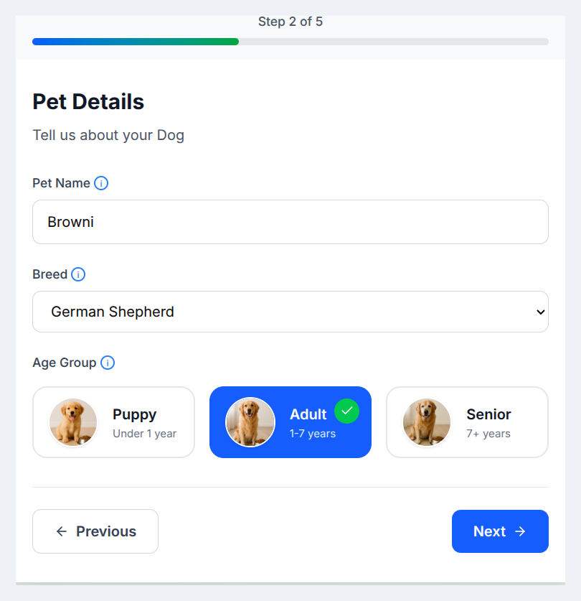Click the senior dog photo thumbnail
This screenshot has width=581, height=601.
tap(426, 422)
